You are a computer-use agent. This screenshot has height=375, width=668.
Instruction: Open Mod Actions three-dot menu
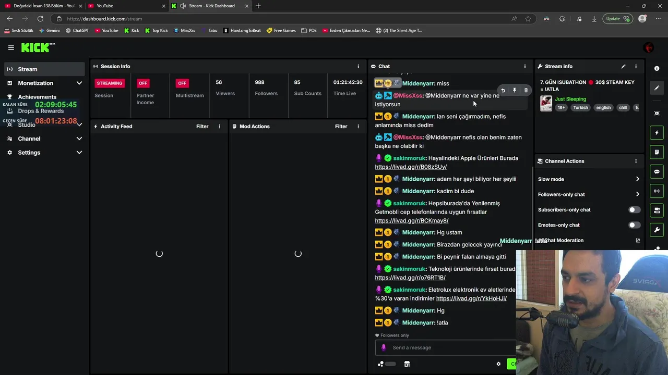click(358, 126)
